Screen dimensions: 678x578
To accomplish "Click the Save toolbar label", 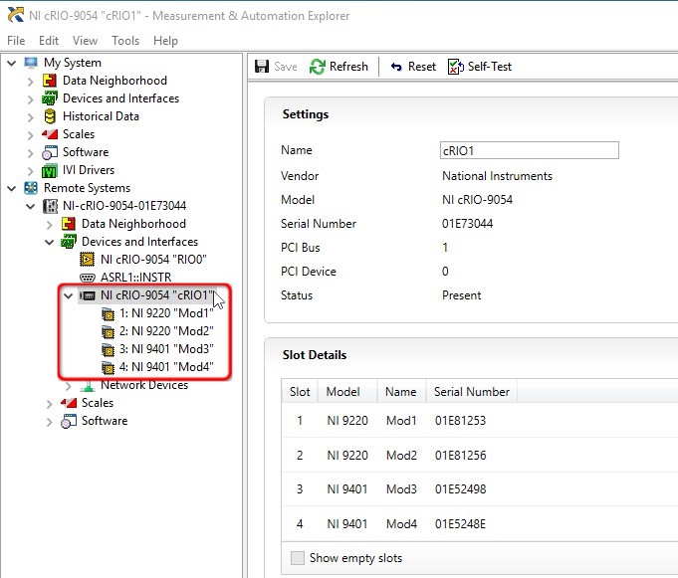I will [x=286, y=67].
